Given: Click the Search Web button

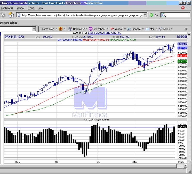Looking at the screenshot, I should coord(47,29).
